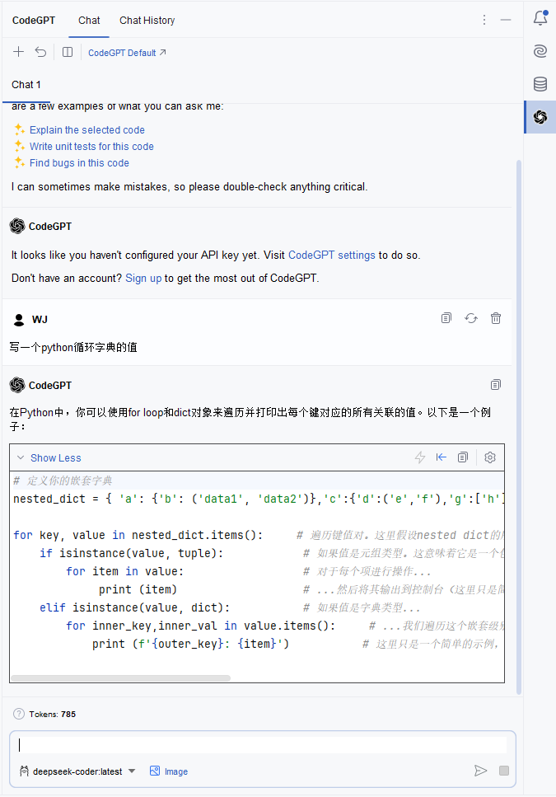The image size is (556, 797).
Task: Toggle the split panel layout icon
Action: click(68, 52)
